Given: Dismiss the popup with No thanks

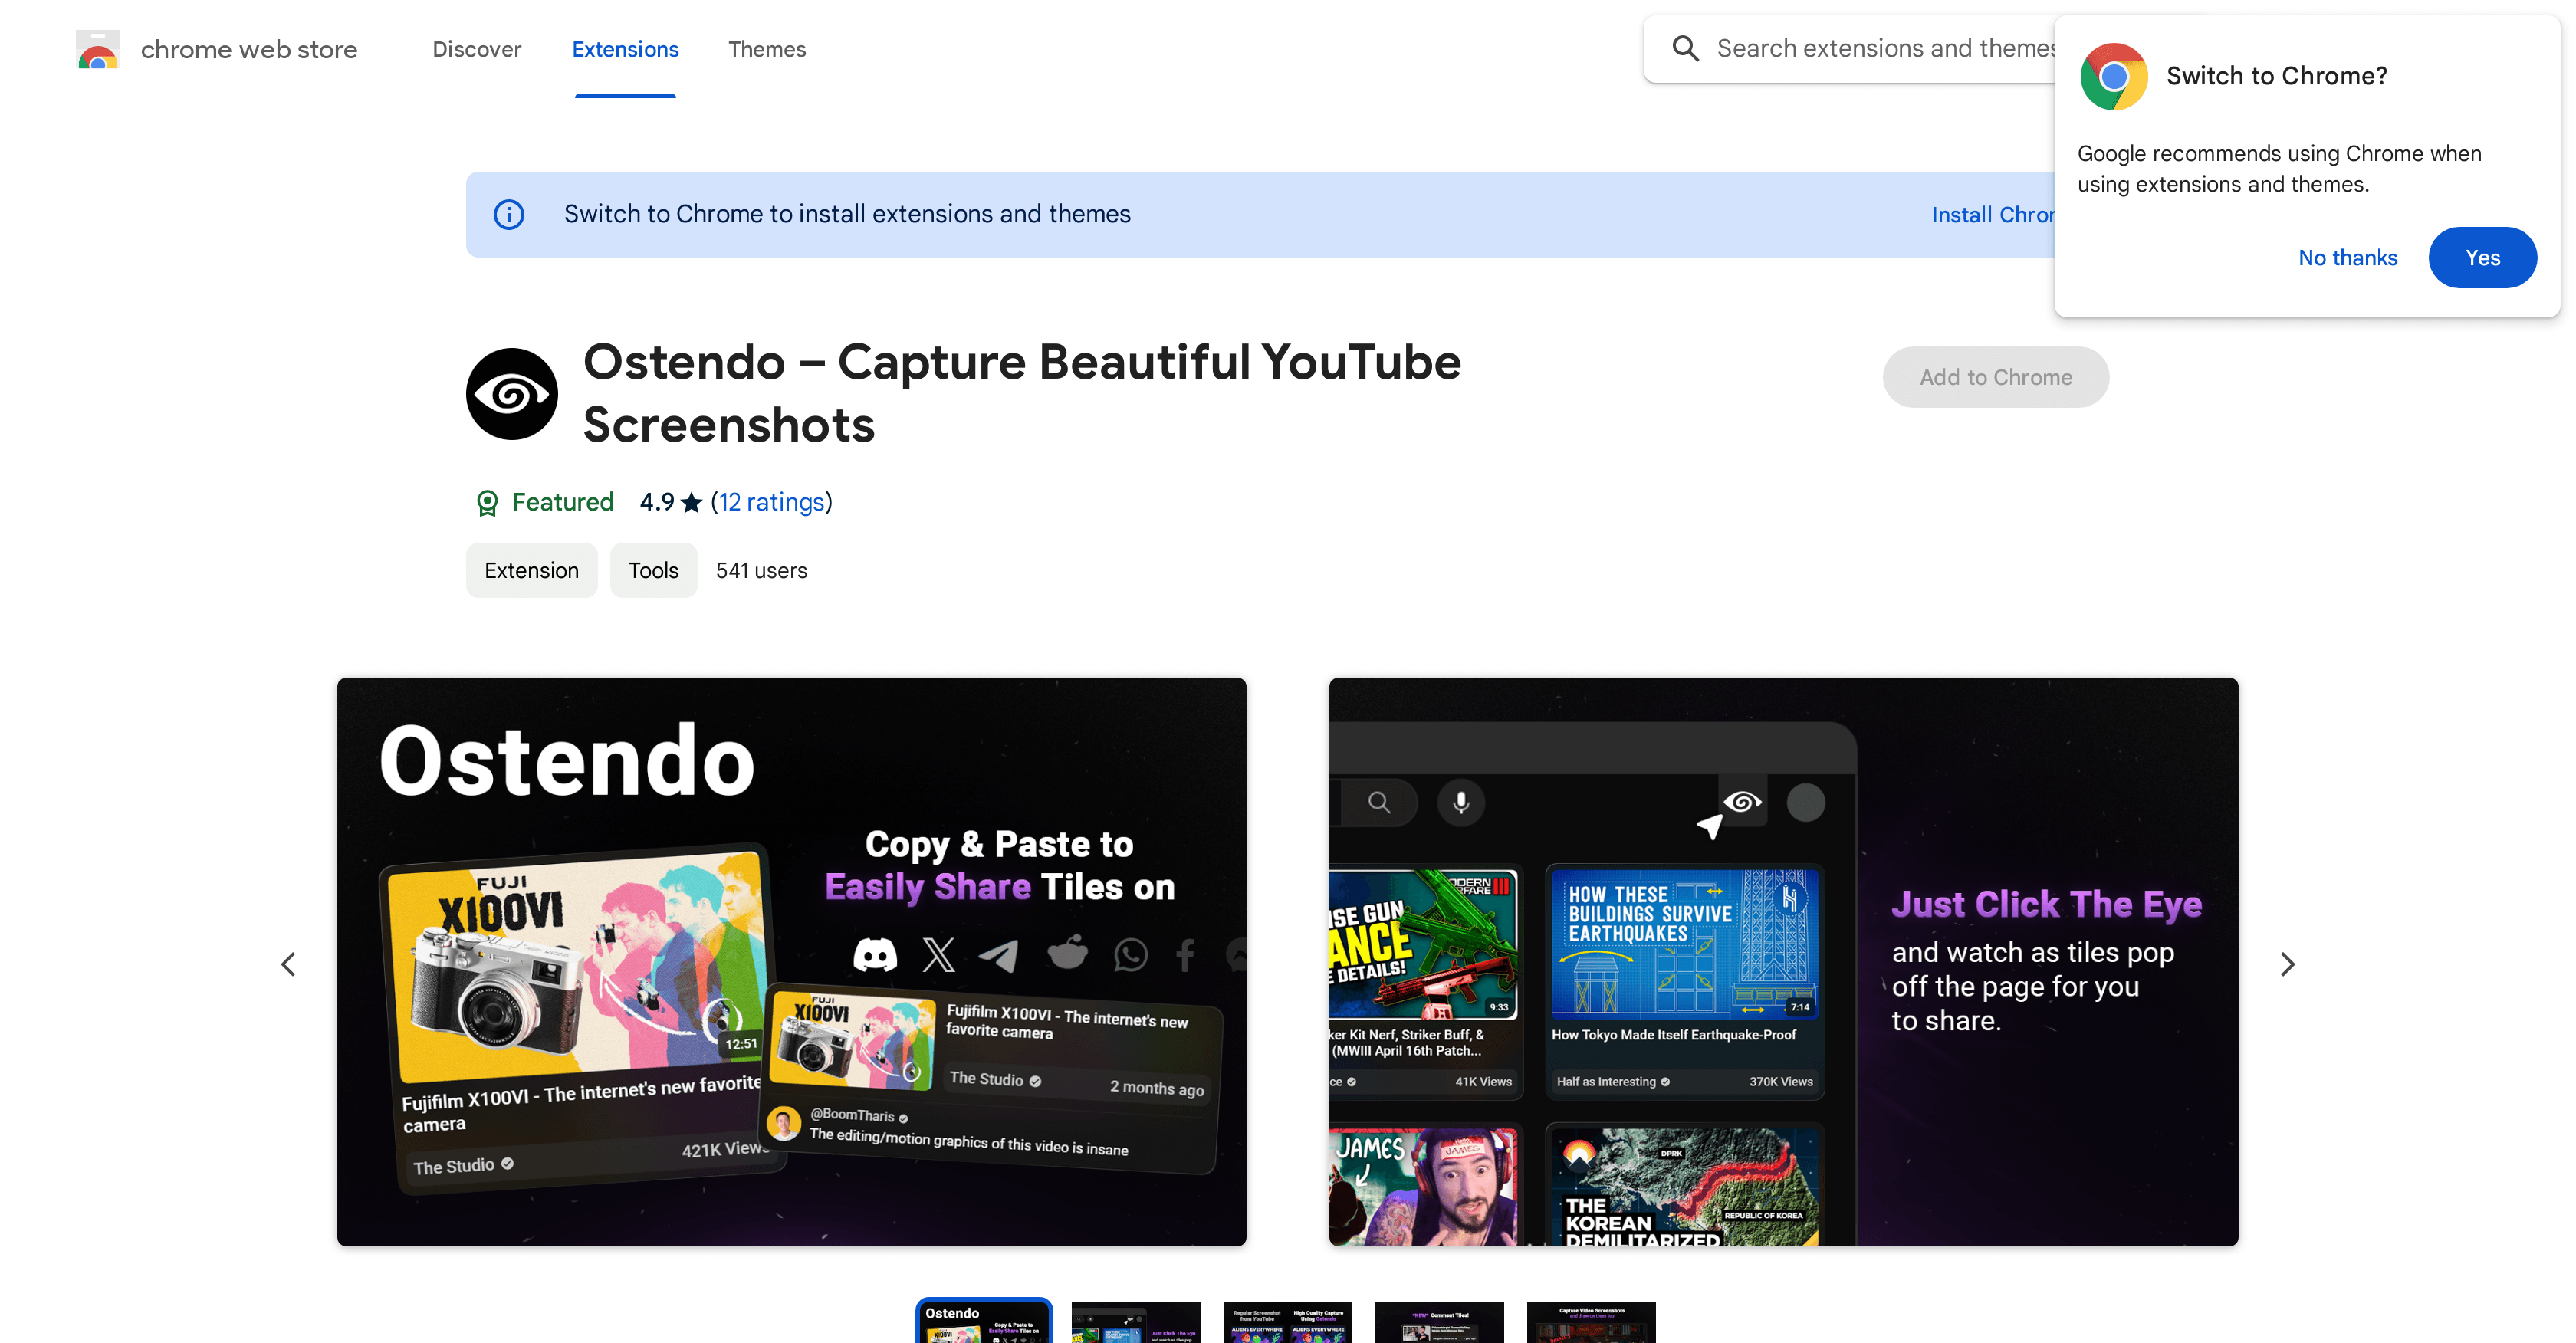Looking at the screenshot, I should point(2348,257).
